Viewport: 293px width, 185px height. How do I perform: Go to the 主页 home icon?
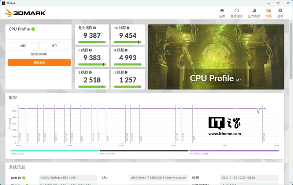222,11
